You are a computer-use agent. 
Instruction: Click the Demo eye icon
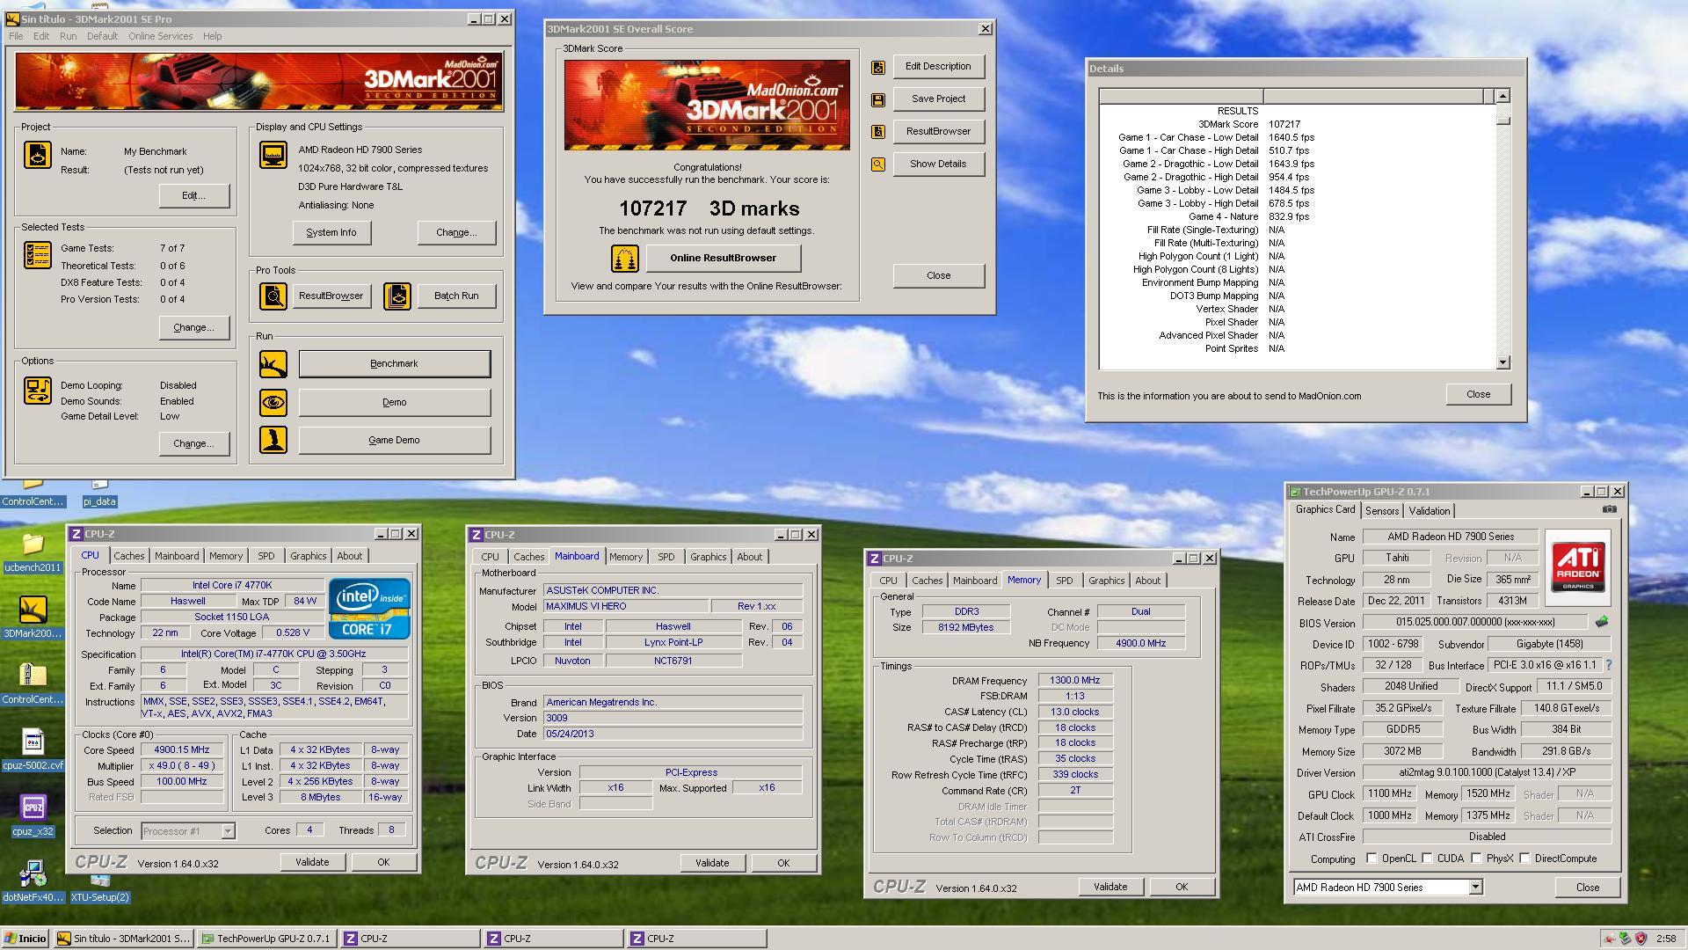[273, 403]
